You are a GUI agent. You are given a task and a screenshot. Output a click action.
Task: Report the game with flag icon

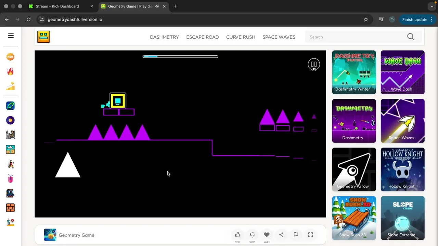tap(296, 235)
